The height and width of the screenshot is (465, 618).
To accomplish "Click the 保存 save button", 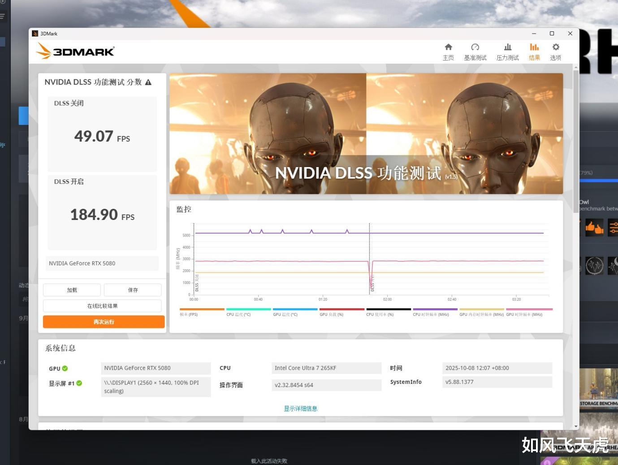I will [x=133, y=290].
